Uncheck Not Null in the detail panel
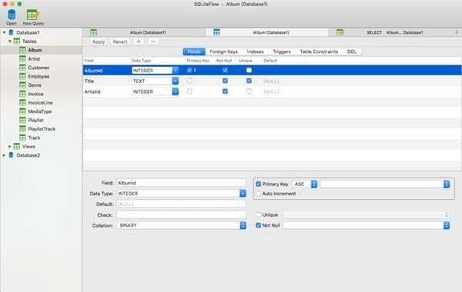 pyautogui.click(x=259, y=225)
